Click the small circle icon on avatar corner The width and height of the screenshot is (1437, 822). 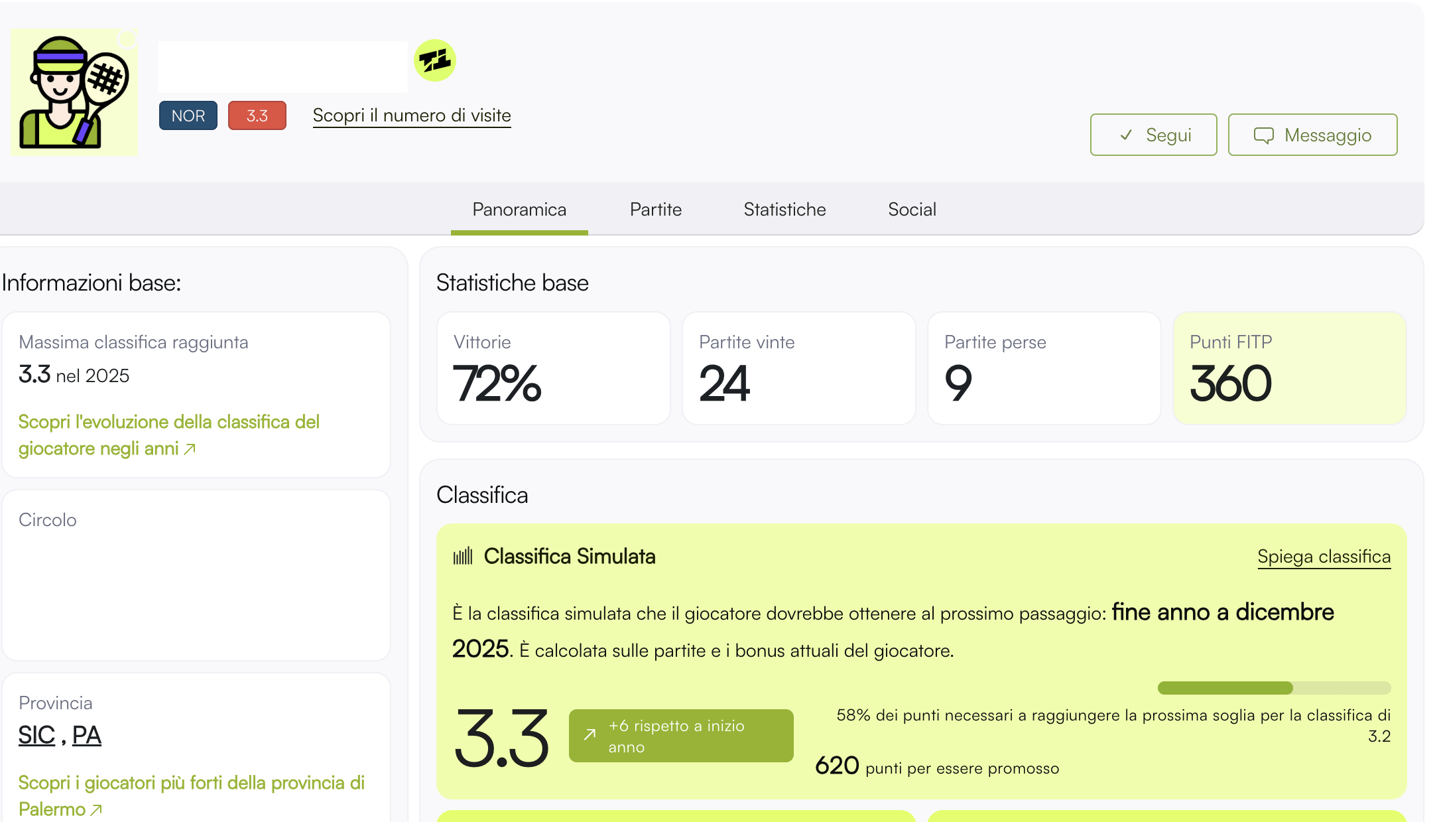coord(127,40)
